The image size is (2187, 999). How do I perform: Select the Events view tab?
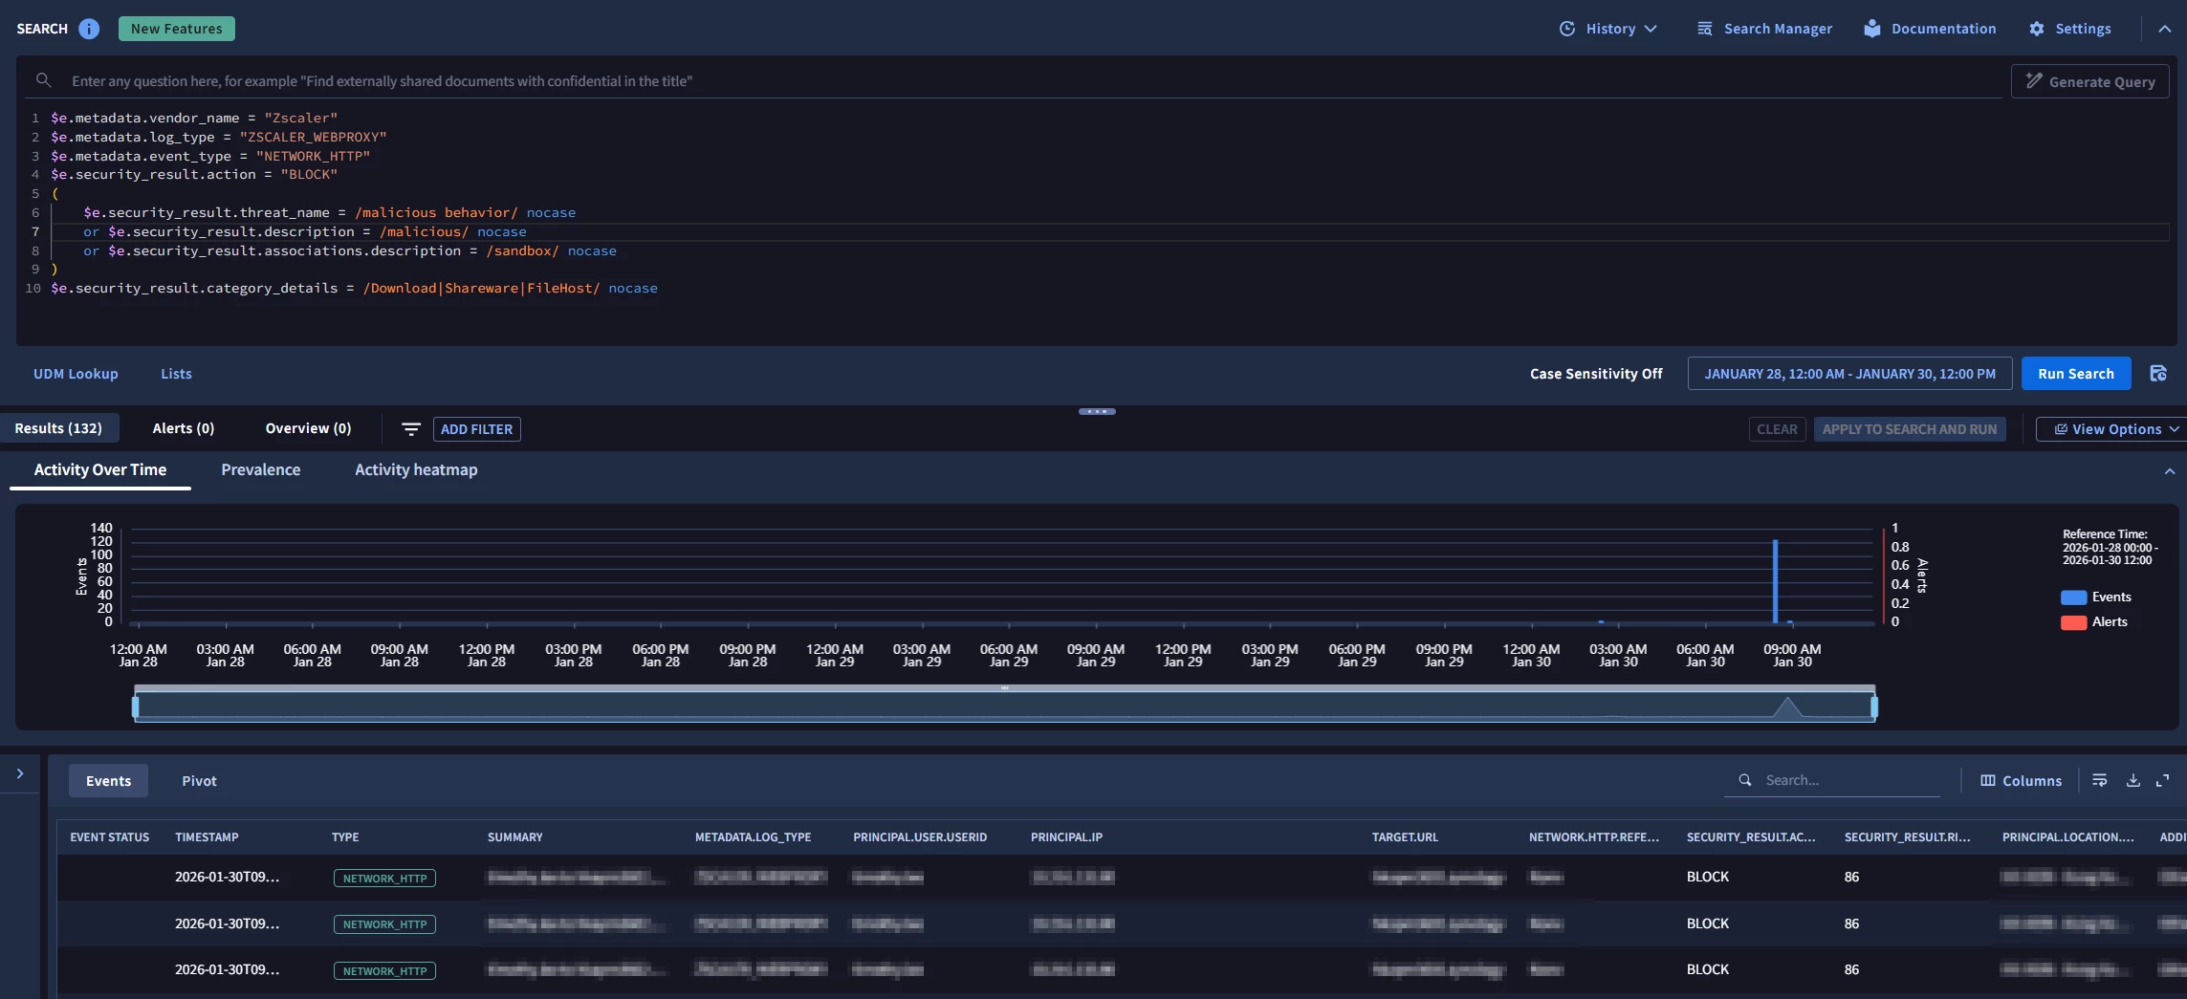click(108, 781)
